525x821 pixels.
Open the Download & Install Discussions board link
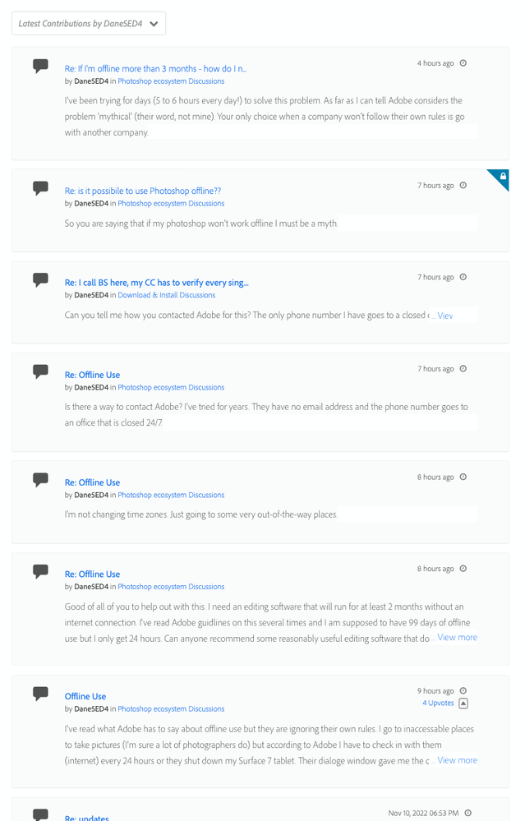[166, 295]
